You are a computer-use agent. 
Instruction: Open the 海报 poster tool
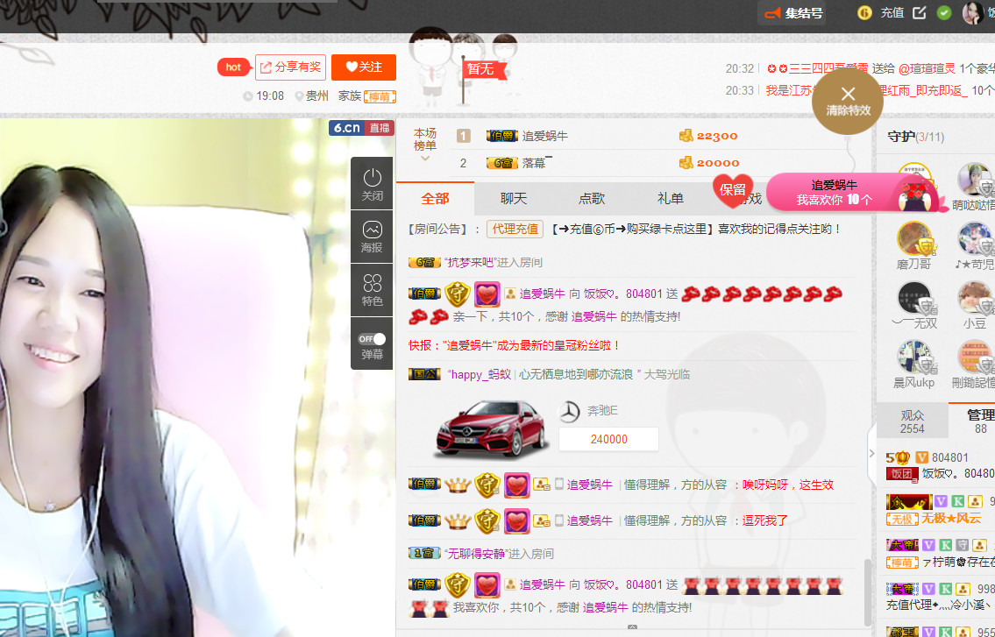coord(372,237)
